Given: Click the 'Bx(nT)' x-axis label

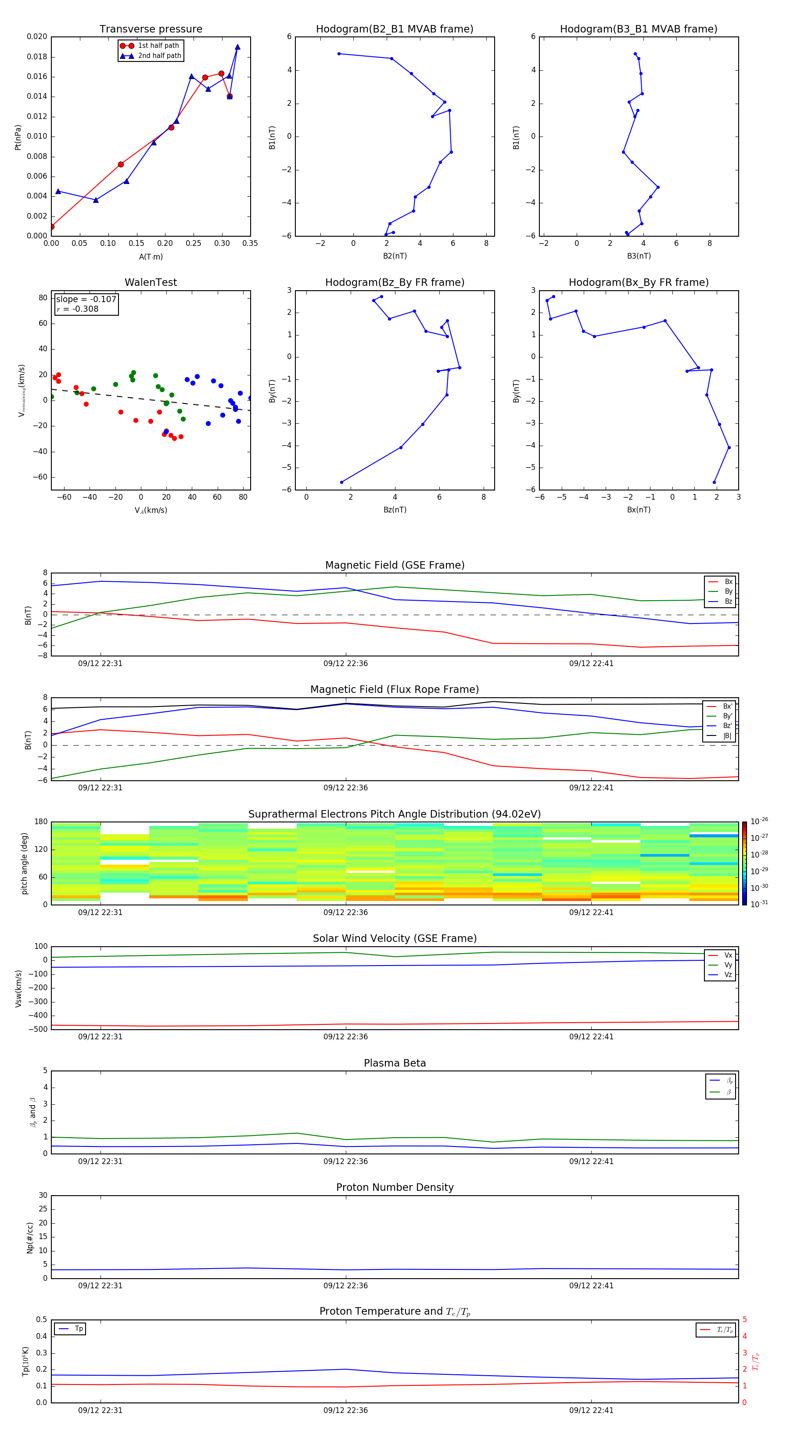Looking at the screenshot, I should [x=639, y=510].
